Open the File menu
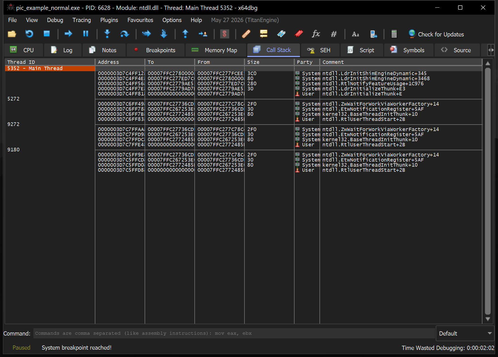Screen dimensions: 498x357 (x=12, y=20)
